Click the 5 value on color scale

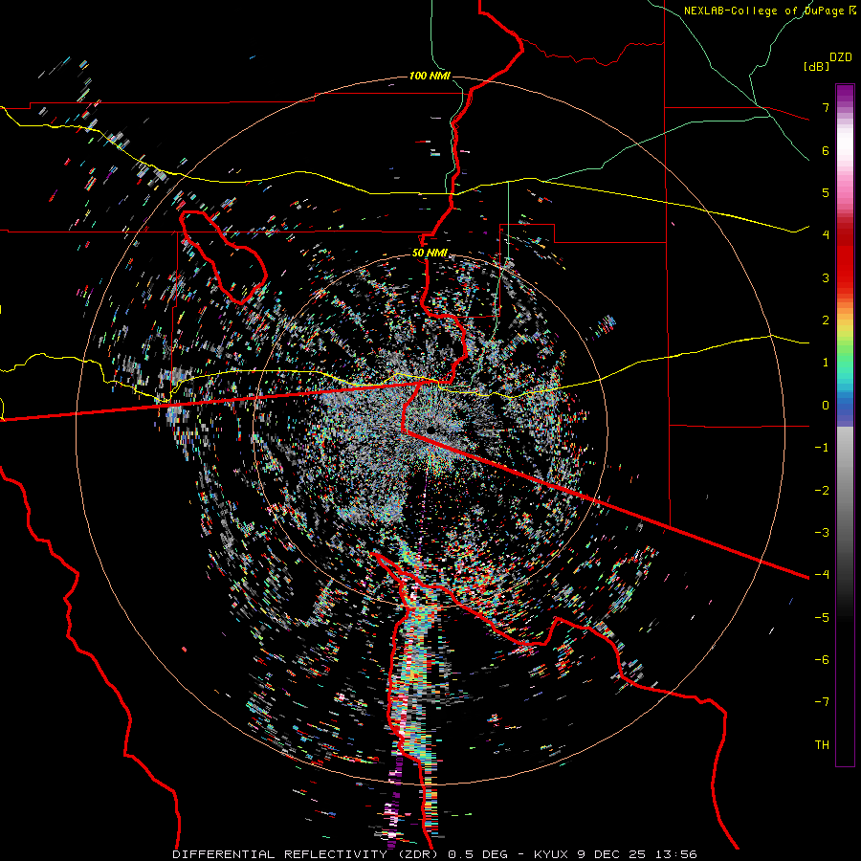pos(826,192)
